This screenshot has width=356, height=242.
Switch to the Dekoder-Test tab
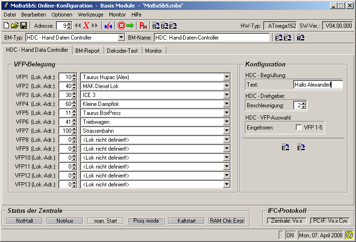(122, 51)
